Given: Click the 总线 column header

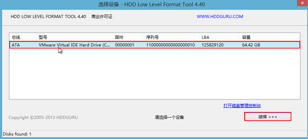Looking at the screenshot, I should pos(23,37).
